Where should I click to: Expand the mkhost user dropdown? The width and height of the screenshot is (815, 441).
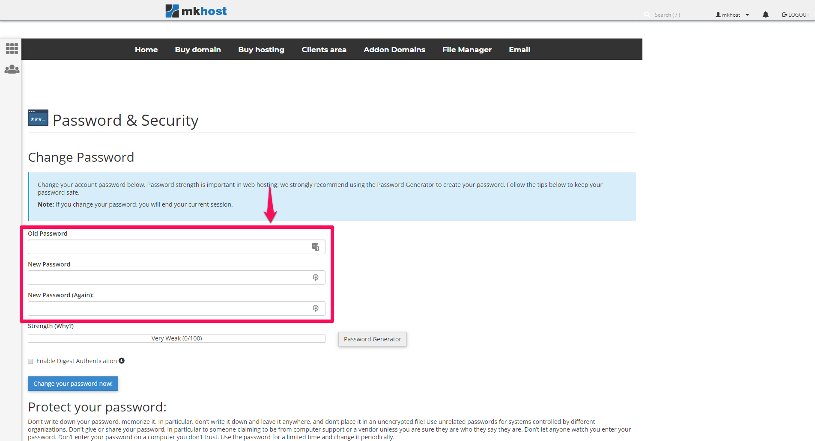[732, 15]
